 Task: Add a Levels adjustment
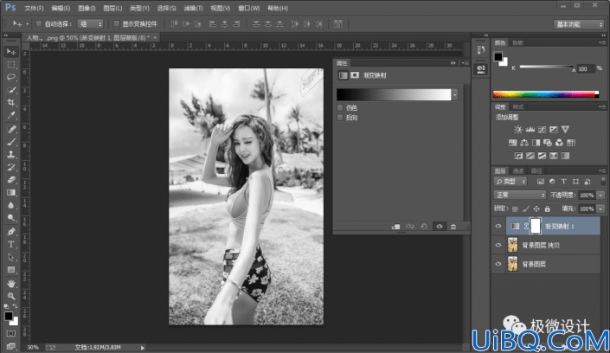[x=530, y=130]
